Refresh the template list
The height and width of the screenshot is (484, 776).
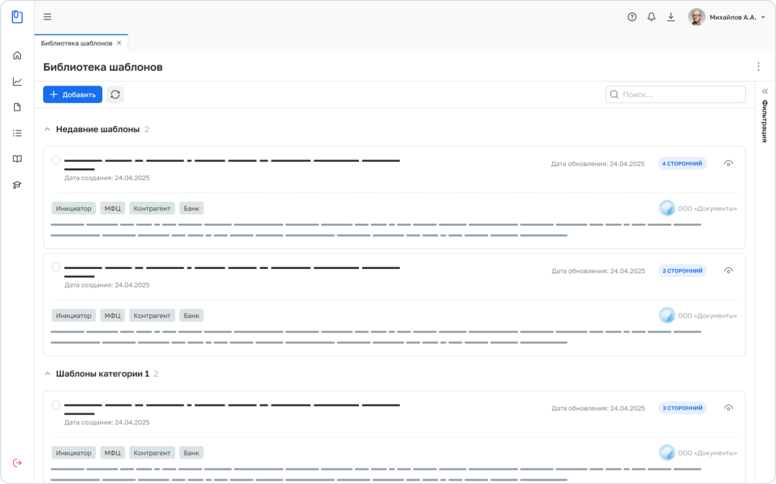(x=115, y=94)
